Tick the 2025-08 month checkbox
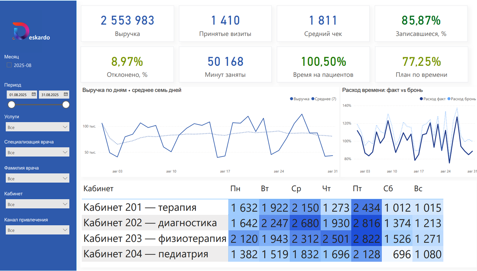This screenshot has height=271, width=477. 9,65
